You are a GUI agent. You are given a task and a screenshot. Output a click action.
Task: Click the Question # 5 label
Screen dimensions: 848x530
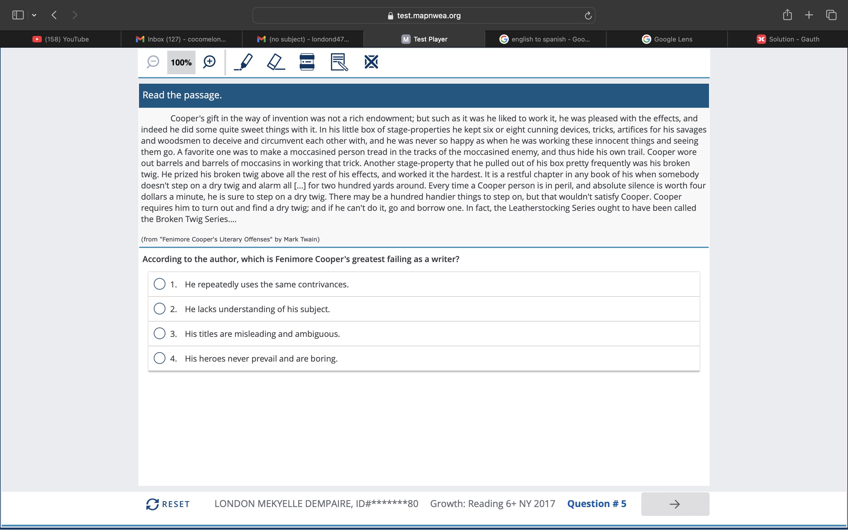click(597, 504)
